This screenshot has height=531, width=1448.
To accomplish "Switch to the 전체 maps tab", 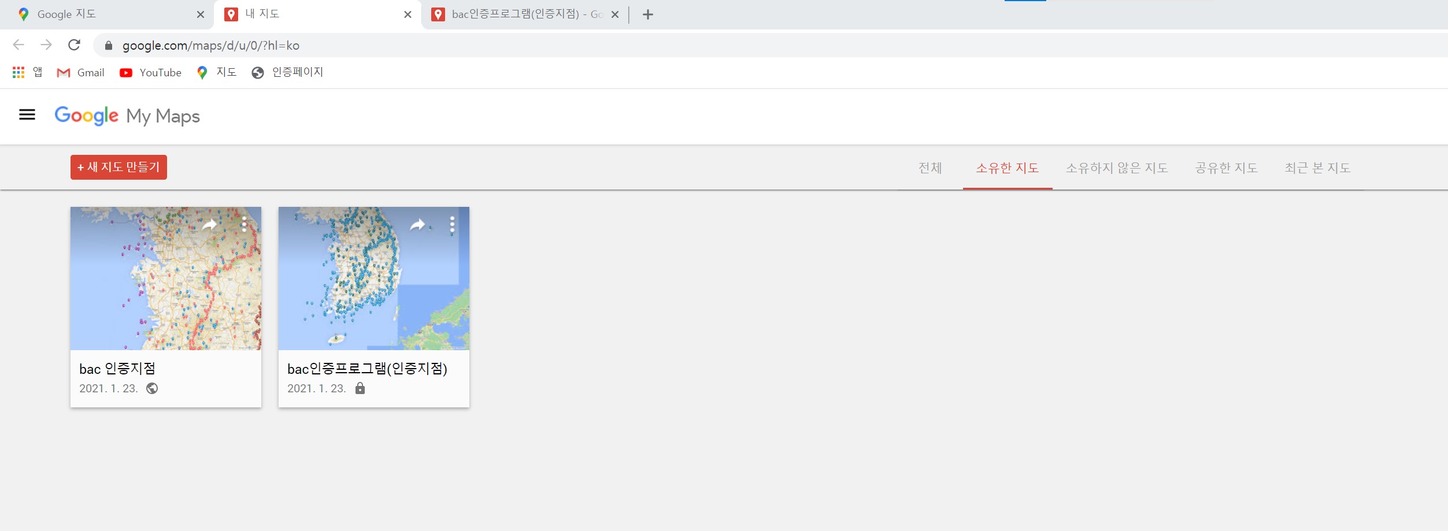I will [x=930, y=168].
